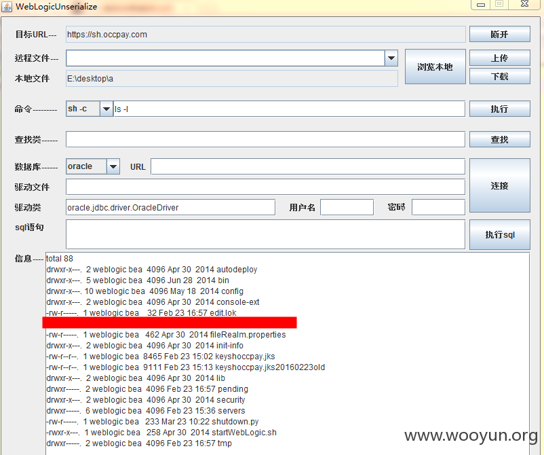Focus the 用户名 username field
Viewport: 544px width, 455px height.
(347, 207)
